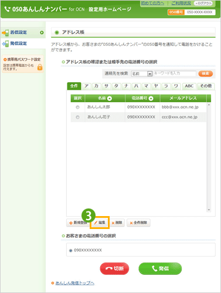Select radio button for あんしん太郎

(x=77, y=107)
